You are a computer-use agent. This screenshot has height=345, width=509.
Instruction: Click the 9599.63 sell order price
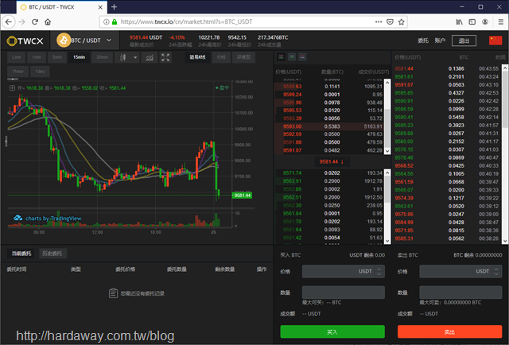(292, 87)
